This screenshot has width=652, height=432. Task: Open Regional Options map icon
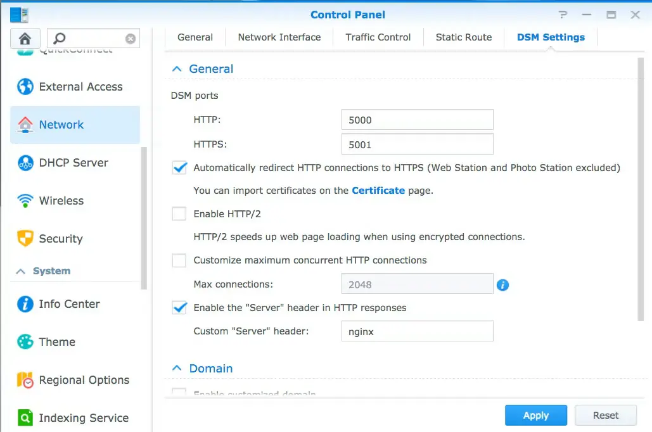point(25,380)
